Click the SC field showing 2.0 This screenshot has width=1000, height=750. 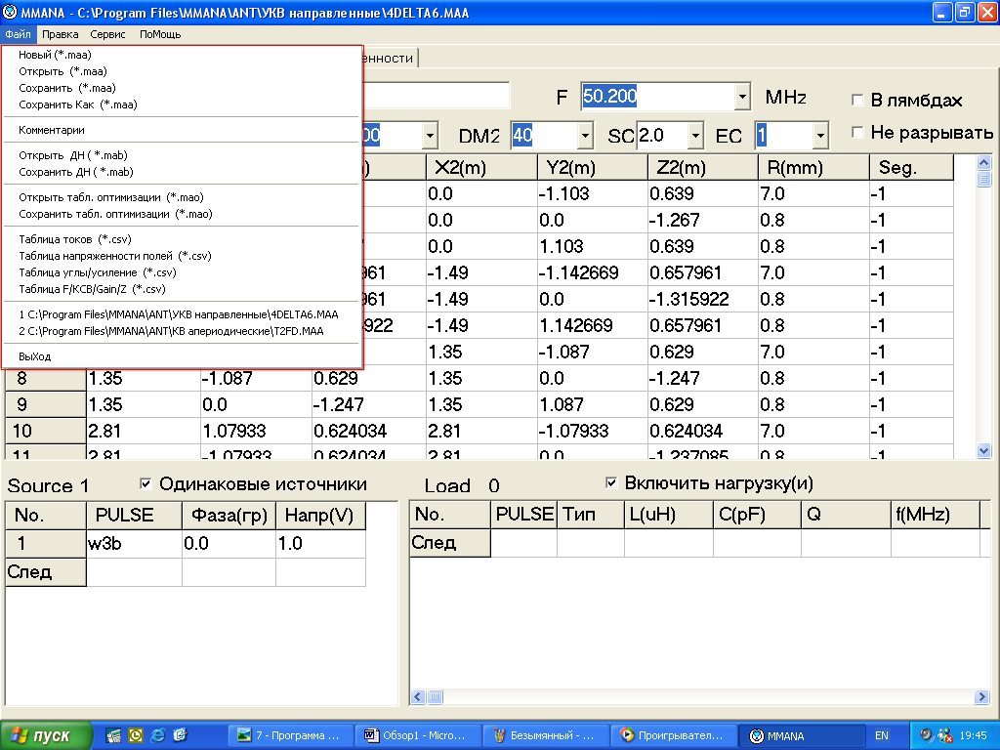pos(662,136)
